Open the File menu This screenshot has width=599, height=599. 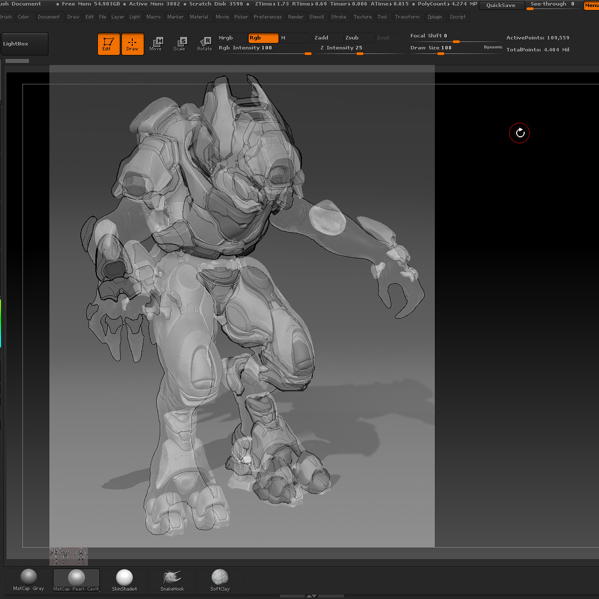103,17
